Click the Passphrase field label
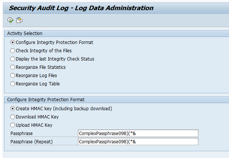The image size is (229, 158). (x=21, y=133)
